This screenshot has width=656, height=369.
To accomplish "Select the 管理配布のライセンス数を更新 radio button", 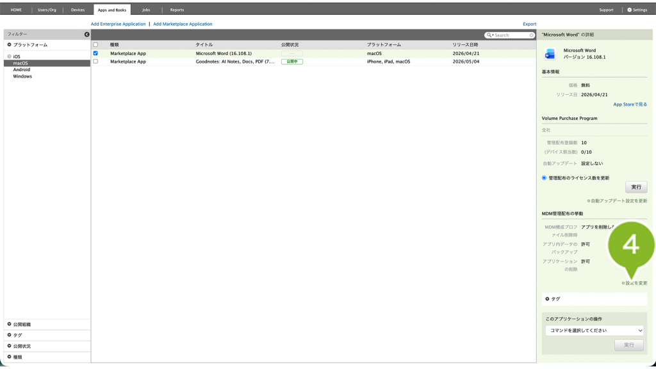I will point(544,178).
